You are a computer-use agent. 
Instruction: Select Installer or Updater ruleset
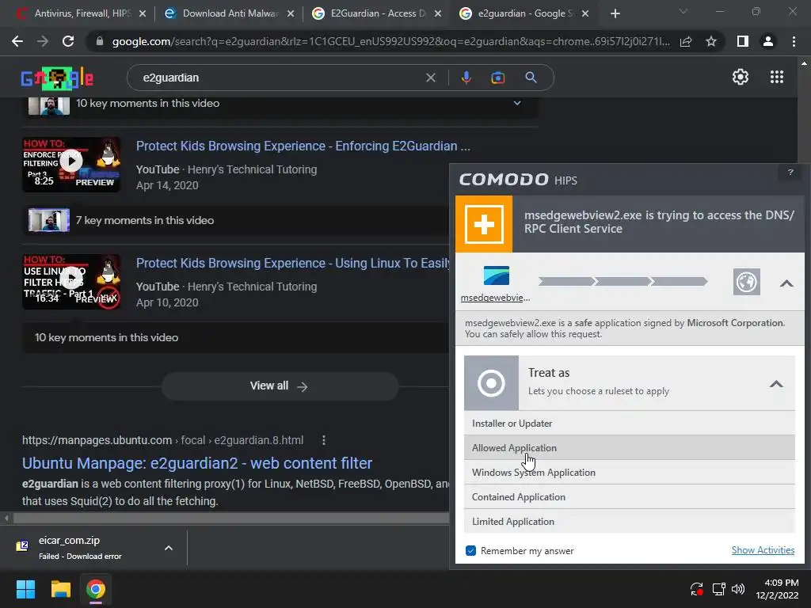tap(630, 423)
